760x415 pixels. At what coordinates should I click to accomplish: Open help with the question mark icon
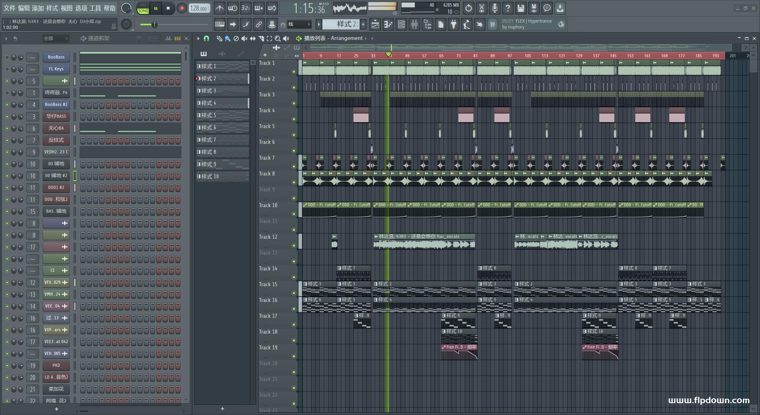click(508, 8)
